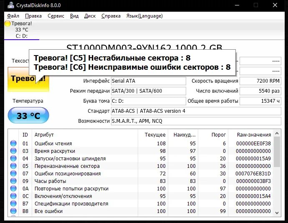288x223 pixels.
Task: Click the Скорость вращения value 7200 RPM
Action: tap(260, 81)
